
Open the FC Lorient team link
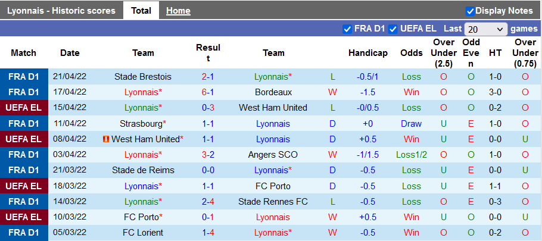pos(143,232)
